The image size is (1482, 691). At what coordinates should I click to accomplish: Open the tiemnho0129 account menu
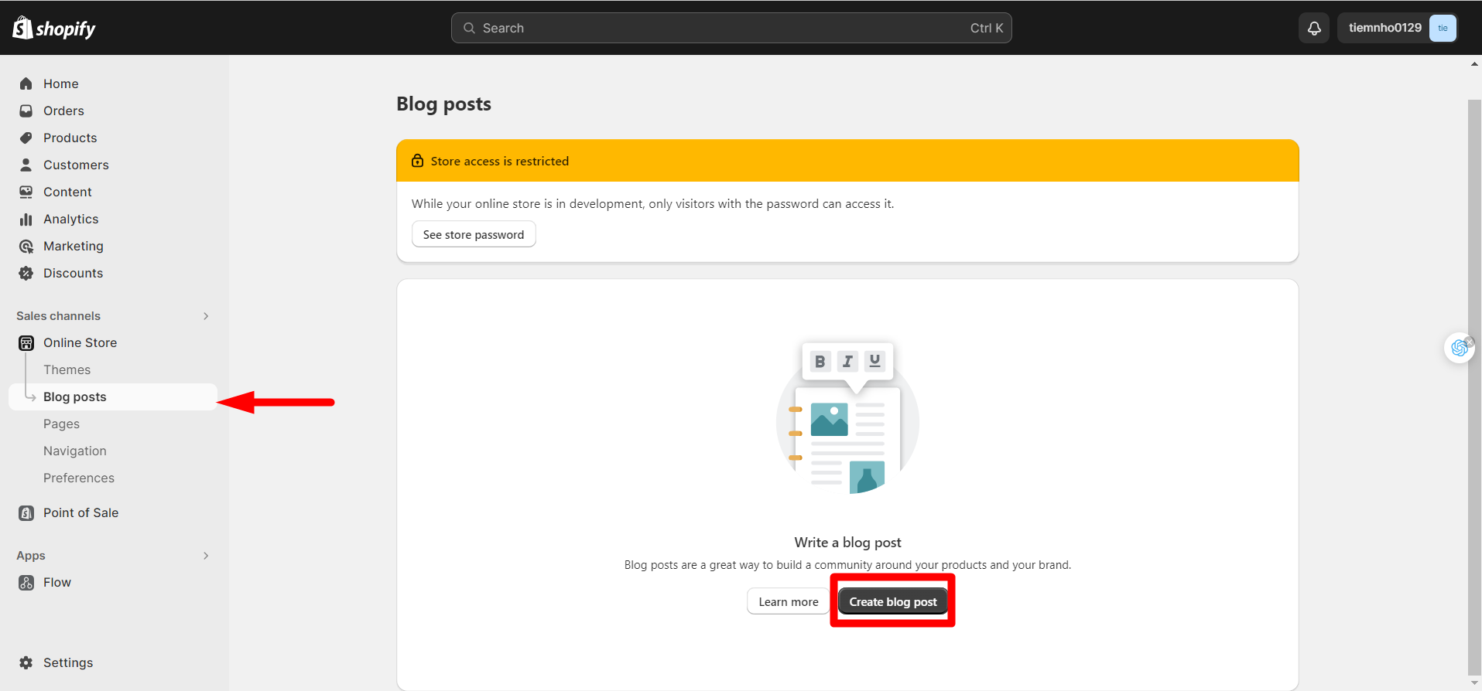[x=1397, y=28]
